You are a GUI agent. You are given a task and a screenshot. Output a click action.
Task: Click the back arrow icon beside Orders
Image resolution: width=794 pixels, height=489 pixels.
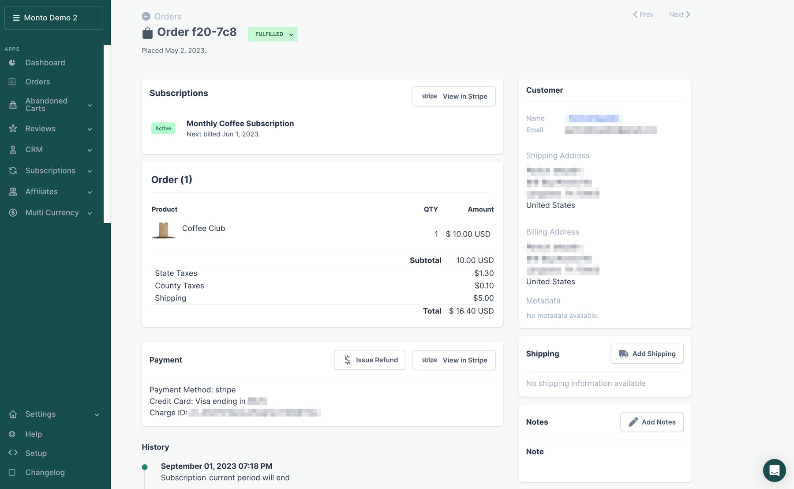pos(146,16)
